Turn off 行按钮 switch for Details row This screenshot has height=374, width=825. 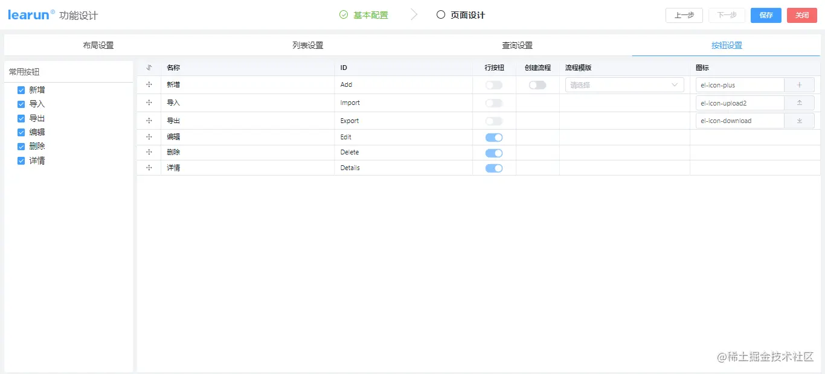point(494,168)
